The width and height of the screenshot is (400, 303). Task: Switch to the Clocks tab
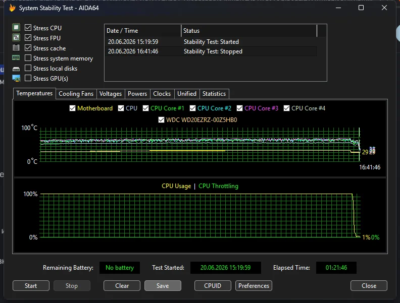click(162, 94)
